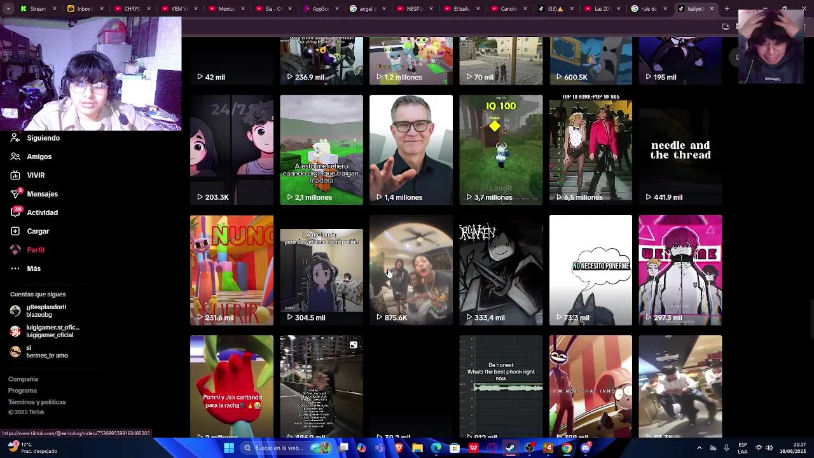814x458 pixels.
Task: Open the anime video with 304.5 mil views
Action: click(321, 270)
